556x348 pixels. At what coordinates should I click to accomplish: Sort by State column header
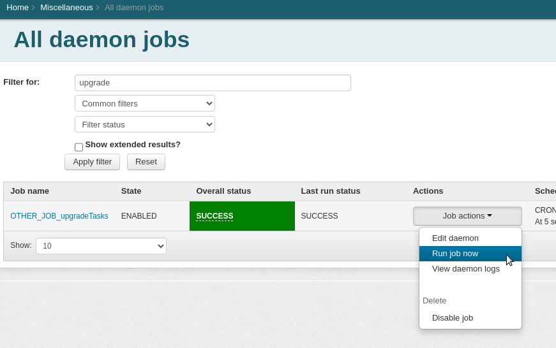click(131, 191)
